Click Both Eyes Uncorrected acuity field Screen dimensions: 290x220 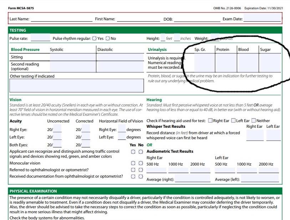57,144
